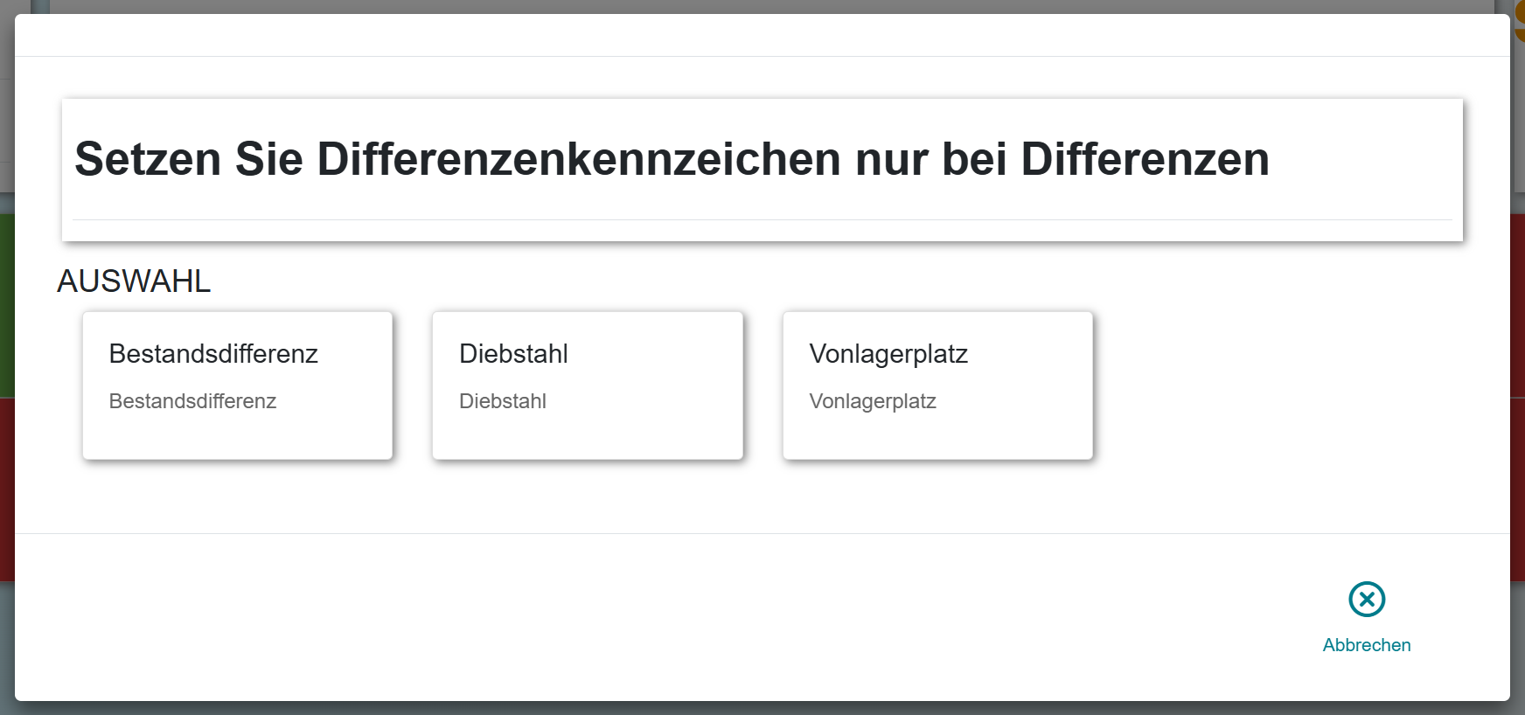Select the Bestandsdifferenz option card
The height and width of the screenshot is (715, 1525).
[237, 385]
